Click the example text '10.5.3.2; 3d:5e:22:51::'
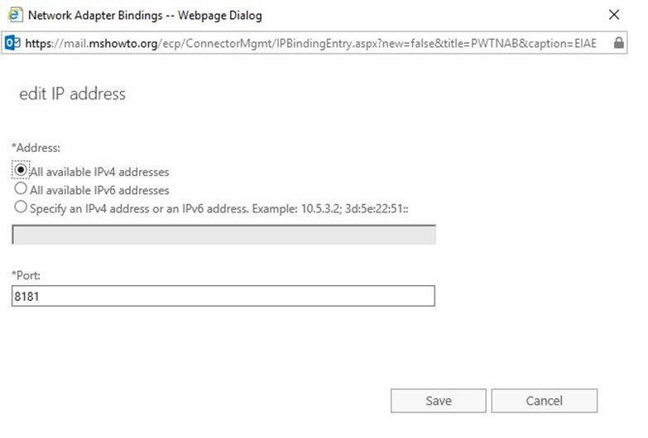This screenshot has width=648, height=438. coord(354,208)
